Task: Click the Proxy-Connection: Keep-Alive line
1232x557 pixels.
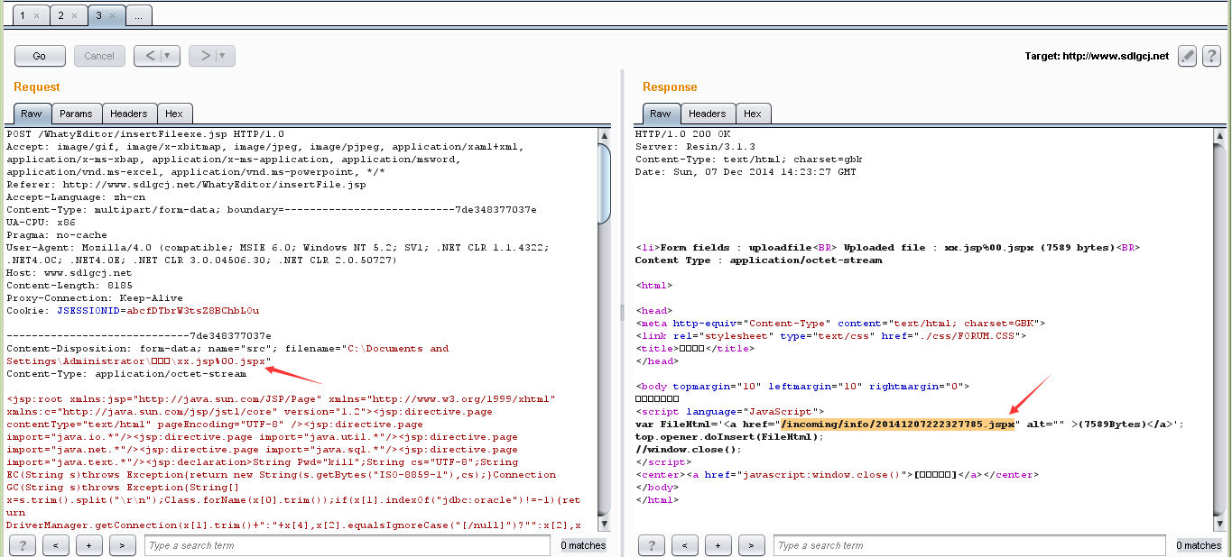Action: (x=95, y=298)
